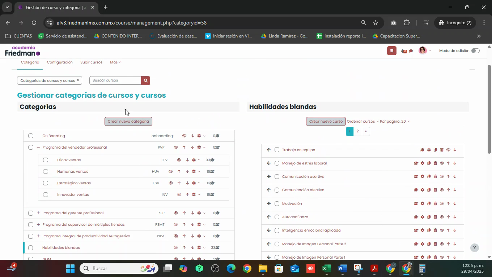Click the browser address bar URL

pyautogui.click(x=132, y=23)
